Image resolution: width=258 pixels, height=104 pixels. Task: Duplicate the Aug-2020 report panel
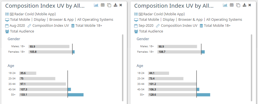click(x=109, y=5)
